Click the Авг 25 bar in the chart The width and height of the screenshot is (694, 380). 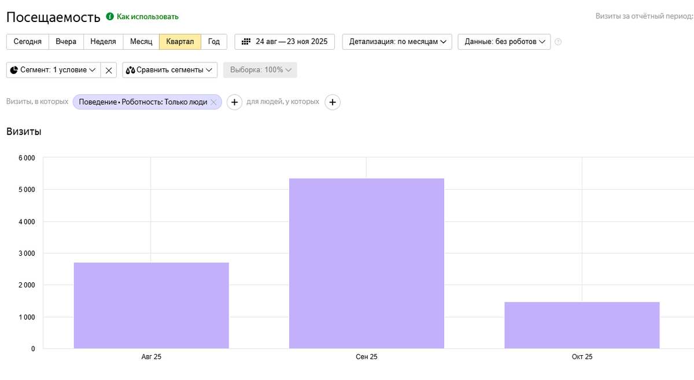(152, 305)
